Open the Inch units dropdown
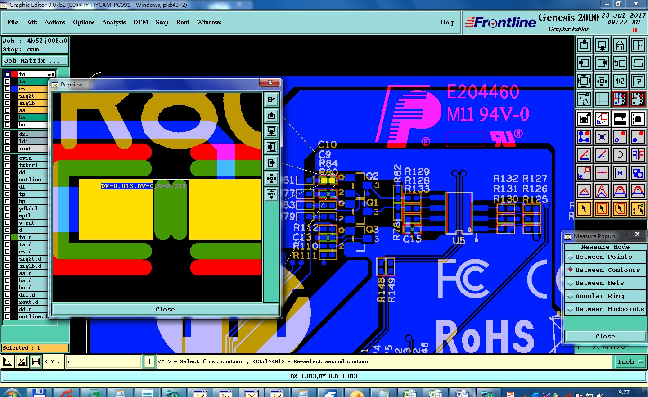The width and height of the screenshot is (648, 397). (630, 362)
